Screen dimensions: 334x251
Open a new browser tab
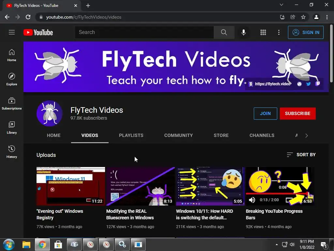coord(88,6)
